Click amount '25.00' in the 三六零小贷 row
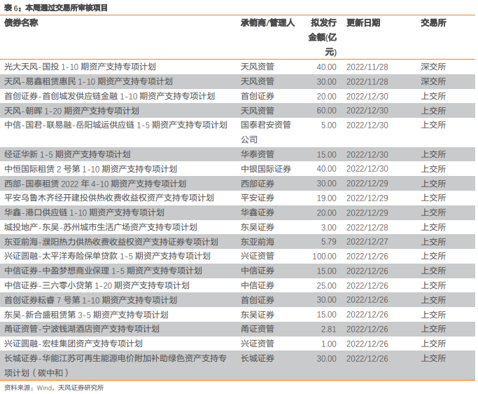This screenshot has height=394, width=478. coord(327,285)
